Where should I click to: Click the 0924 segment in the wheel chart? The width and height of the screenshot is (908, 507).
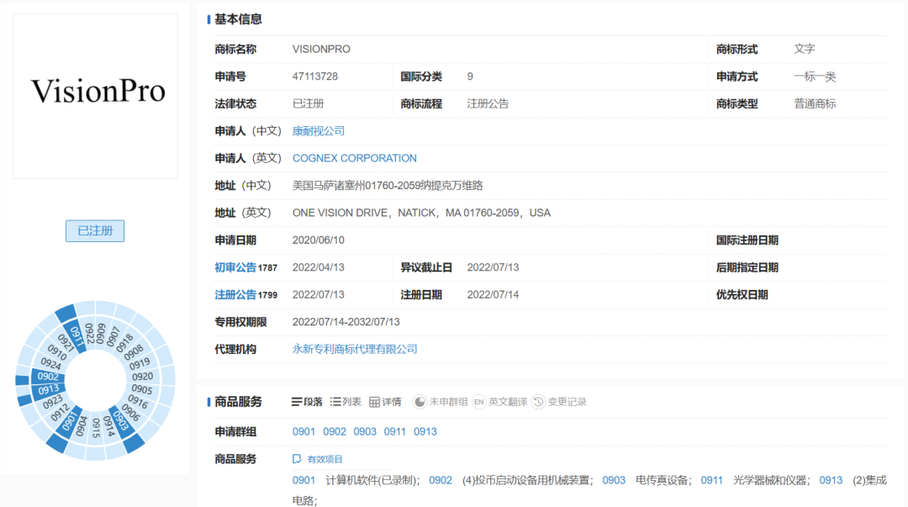point(51,364)
